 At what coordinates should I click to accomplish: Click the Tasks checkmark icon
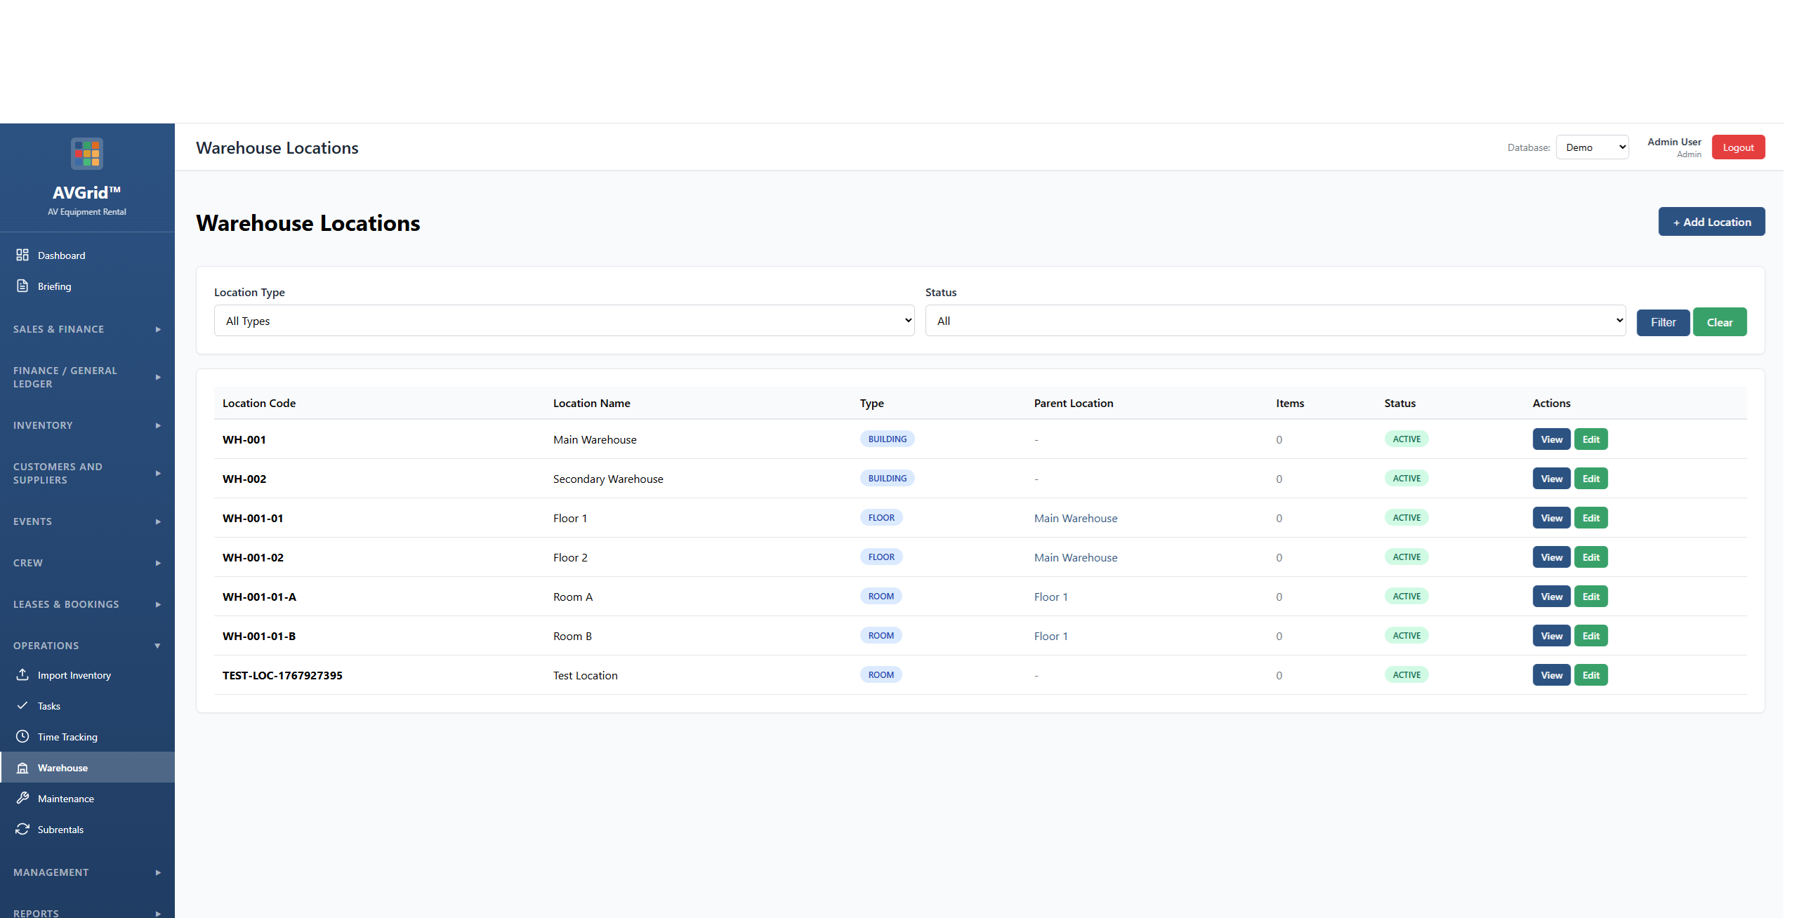point(22,705)
